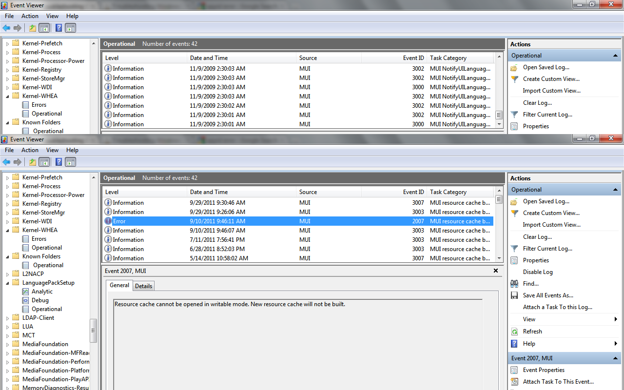Click the blue Help icon in upper window toolbar
The height and width of the screenshot is (390, 624).
(x=59, y=28)
